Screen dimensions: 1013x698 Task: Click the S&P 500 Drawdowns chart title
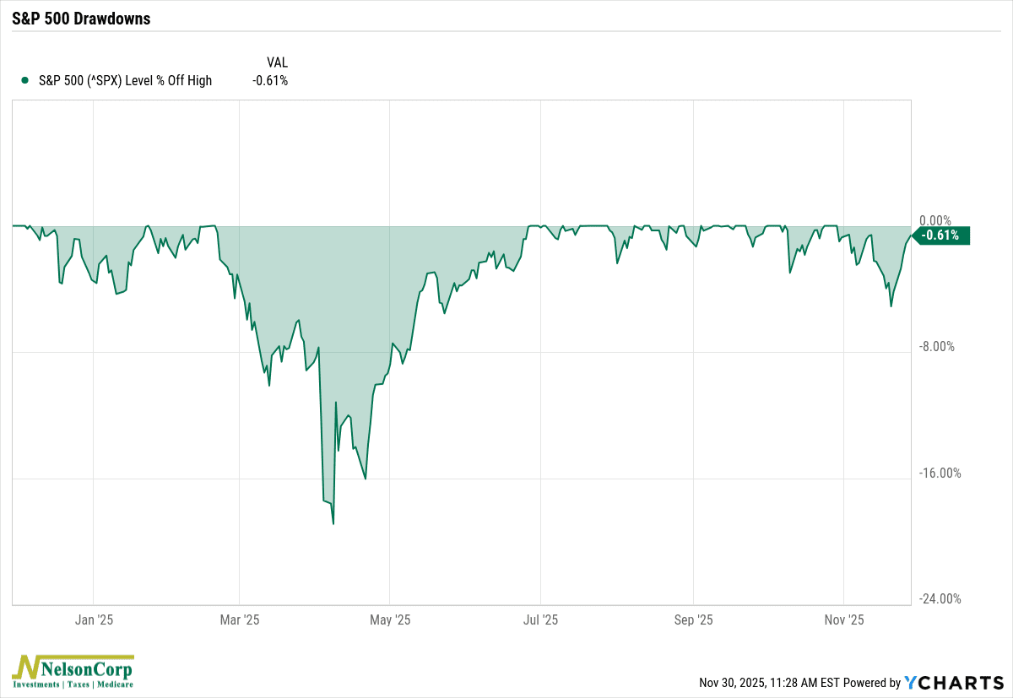(81, 19)
